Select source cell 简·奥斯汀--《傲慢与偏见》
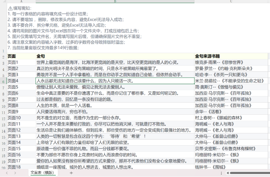The image size is (270, 177). tap(231, 87)
